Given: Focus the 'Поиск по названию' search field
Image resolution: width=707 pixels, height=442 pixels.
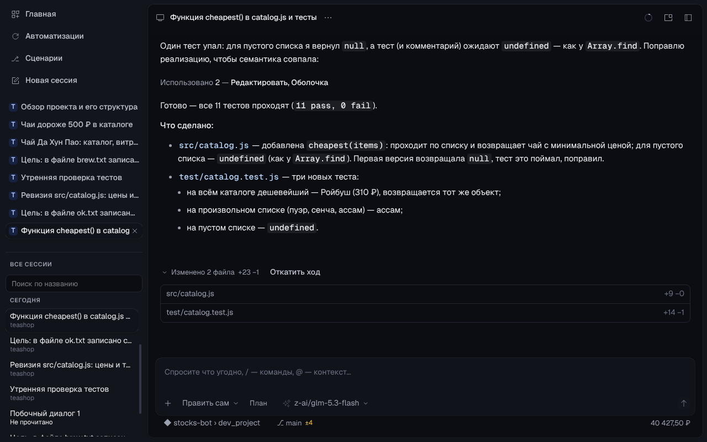Looking at the screenshot, I should point(74,284).
